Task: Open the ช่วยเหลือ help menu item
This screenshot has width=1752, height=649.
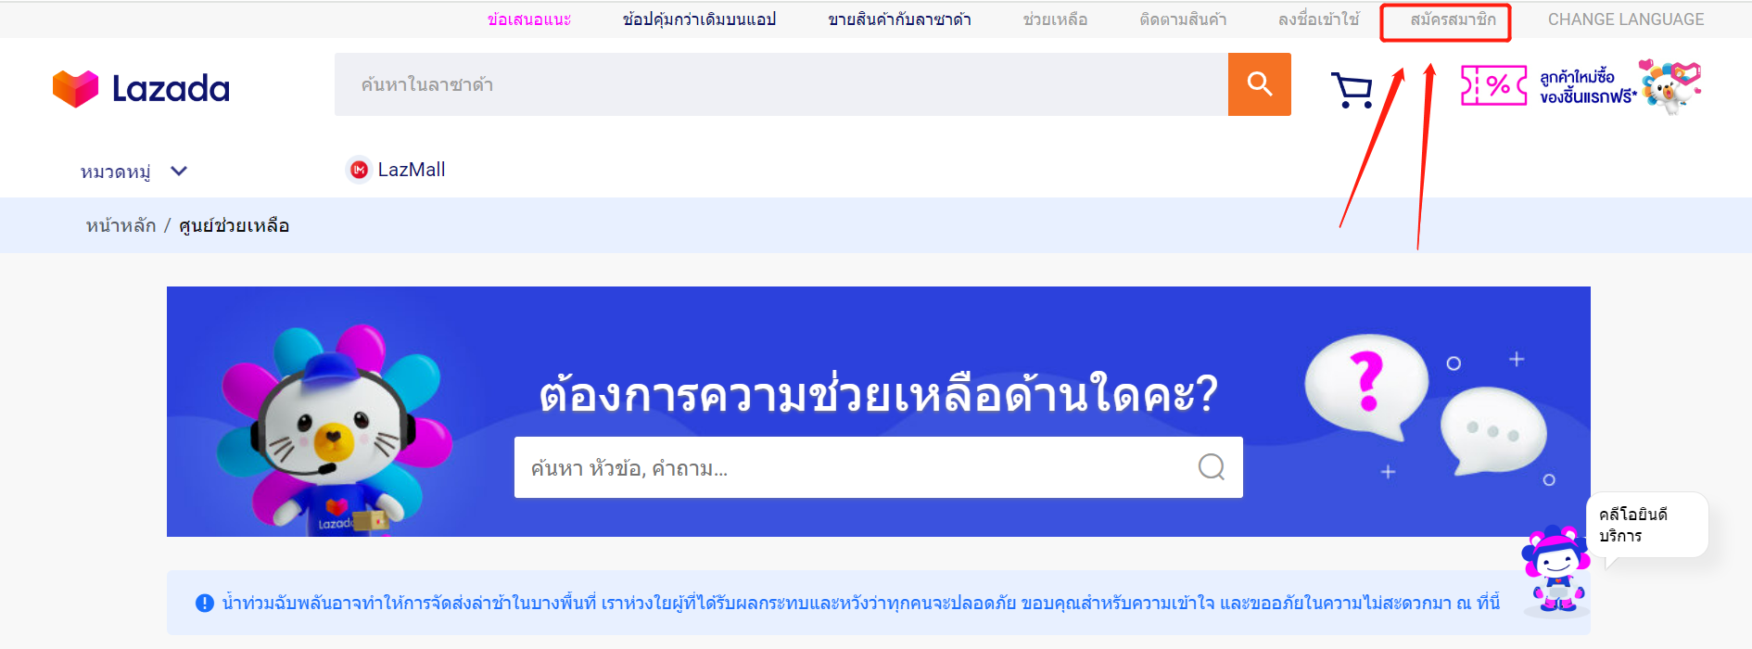Action: coord(1055,19)
